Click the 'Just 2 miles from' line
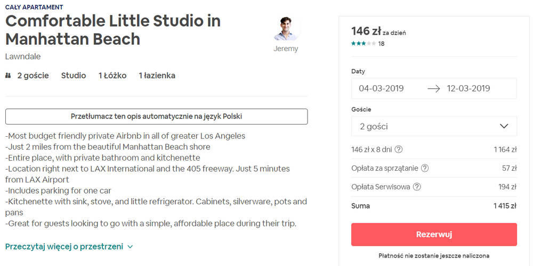533x266 pixels. pos(108,147)
